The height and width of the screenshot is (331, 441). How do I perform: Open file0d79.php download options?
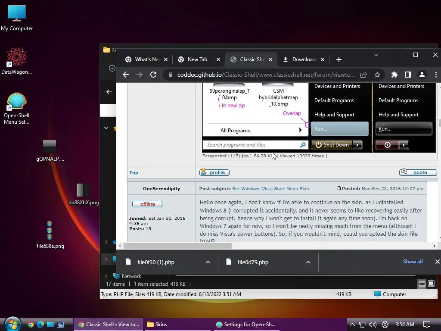pyautogui.click(x=308, y=262)
